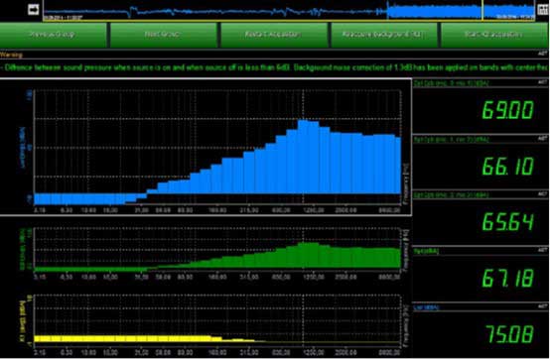Click the corner icon of the 75.08 readout panel

(x=542, y=306)
